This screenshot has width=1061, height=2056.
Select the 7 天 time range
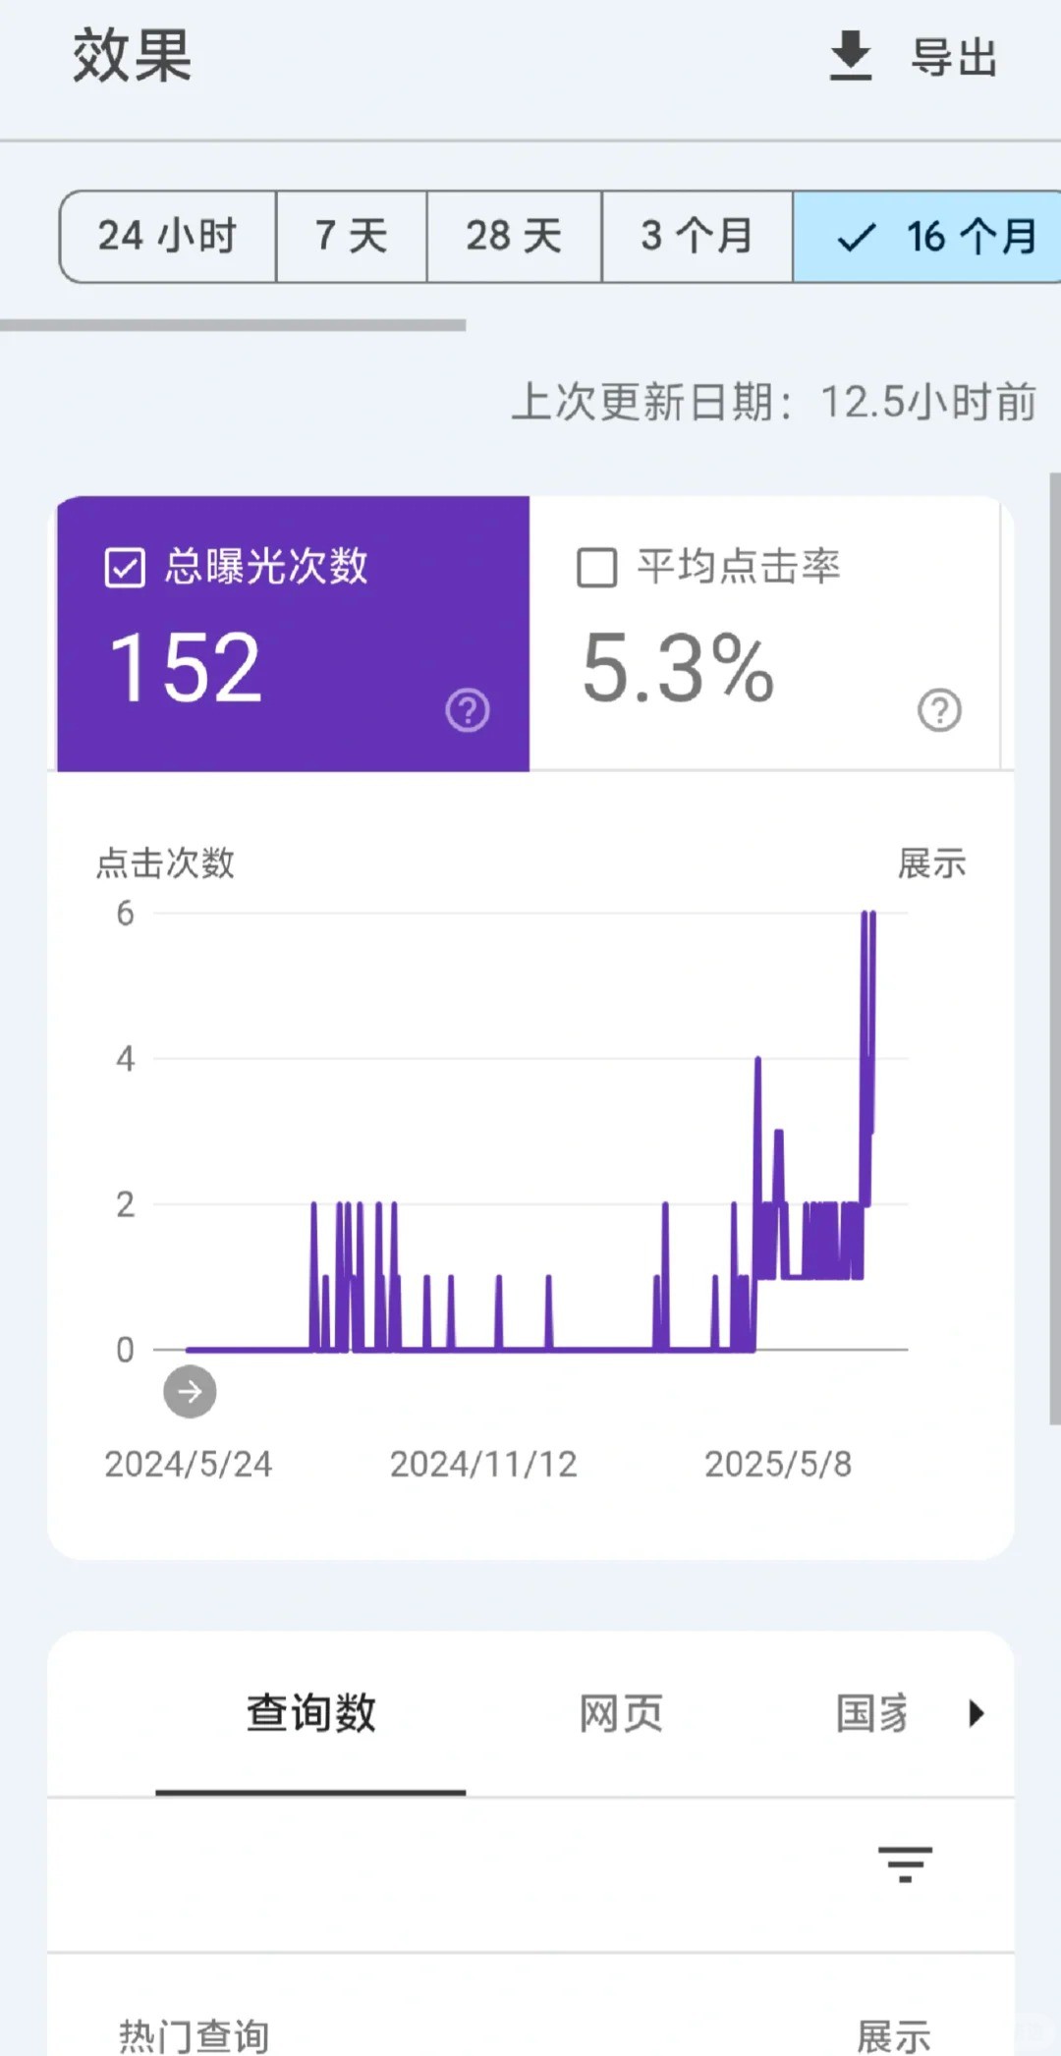(352, 237)
